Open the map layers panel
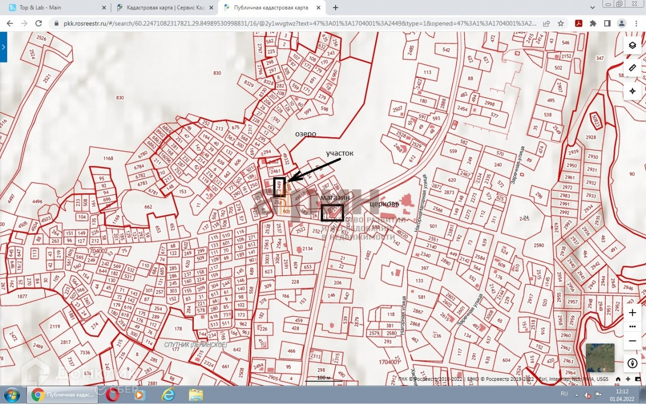The width and height of the screenshot is (646, 405). point(632,45)
